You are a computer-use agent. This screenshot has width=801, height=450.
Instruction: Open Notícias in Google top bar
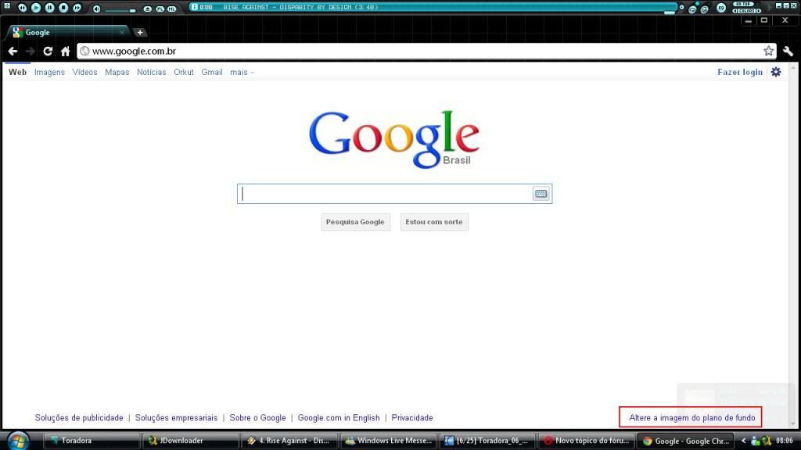[x=151, y=72]
